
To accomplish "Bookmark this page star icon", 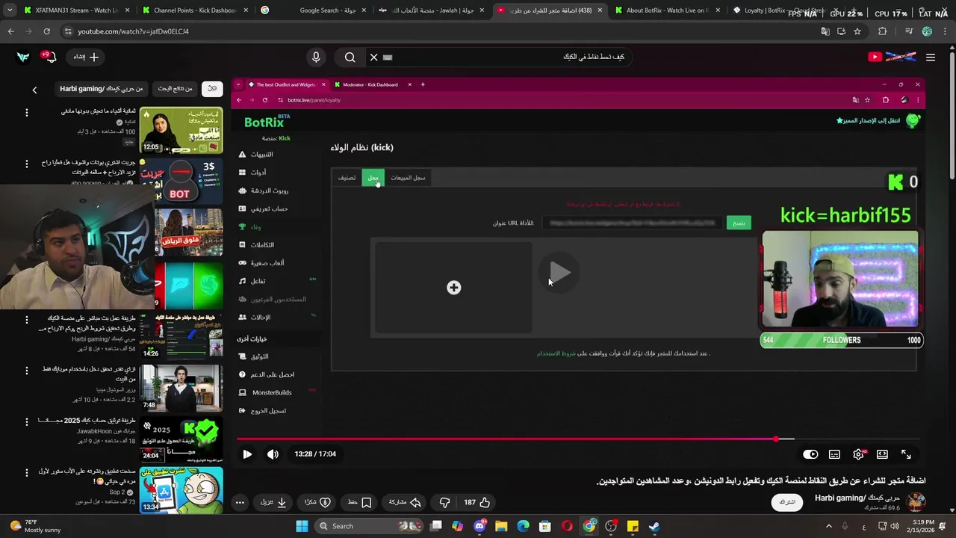I will tap(857, 31).
